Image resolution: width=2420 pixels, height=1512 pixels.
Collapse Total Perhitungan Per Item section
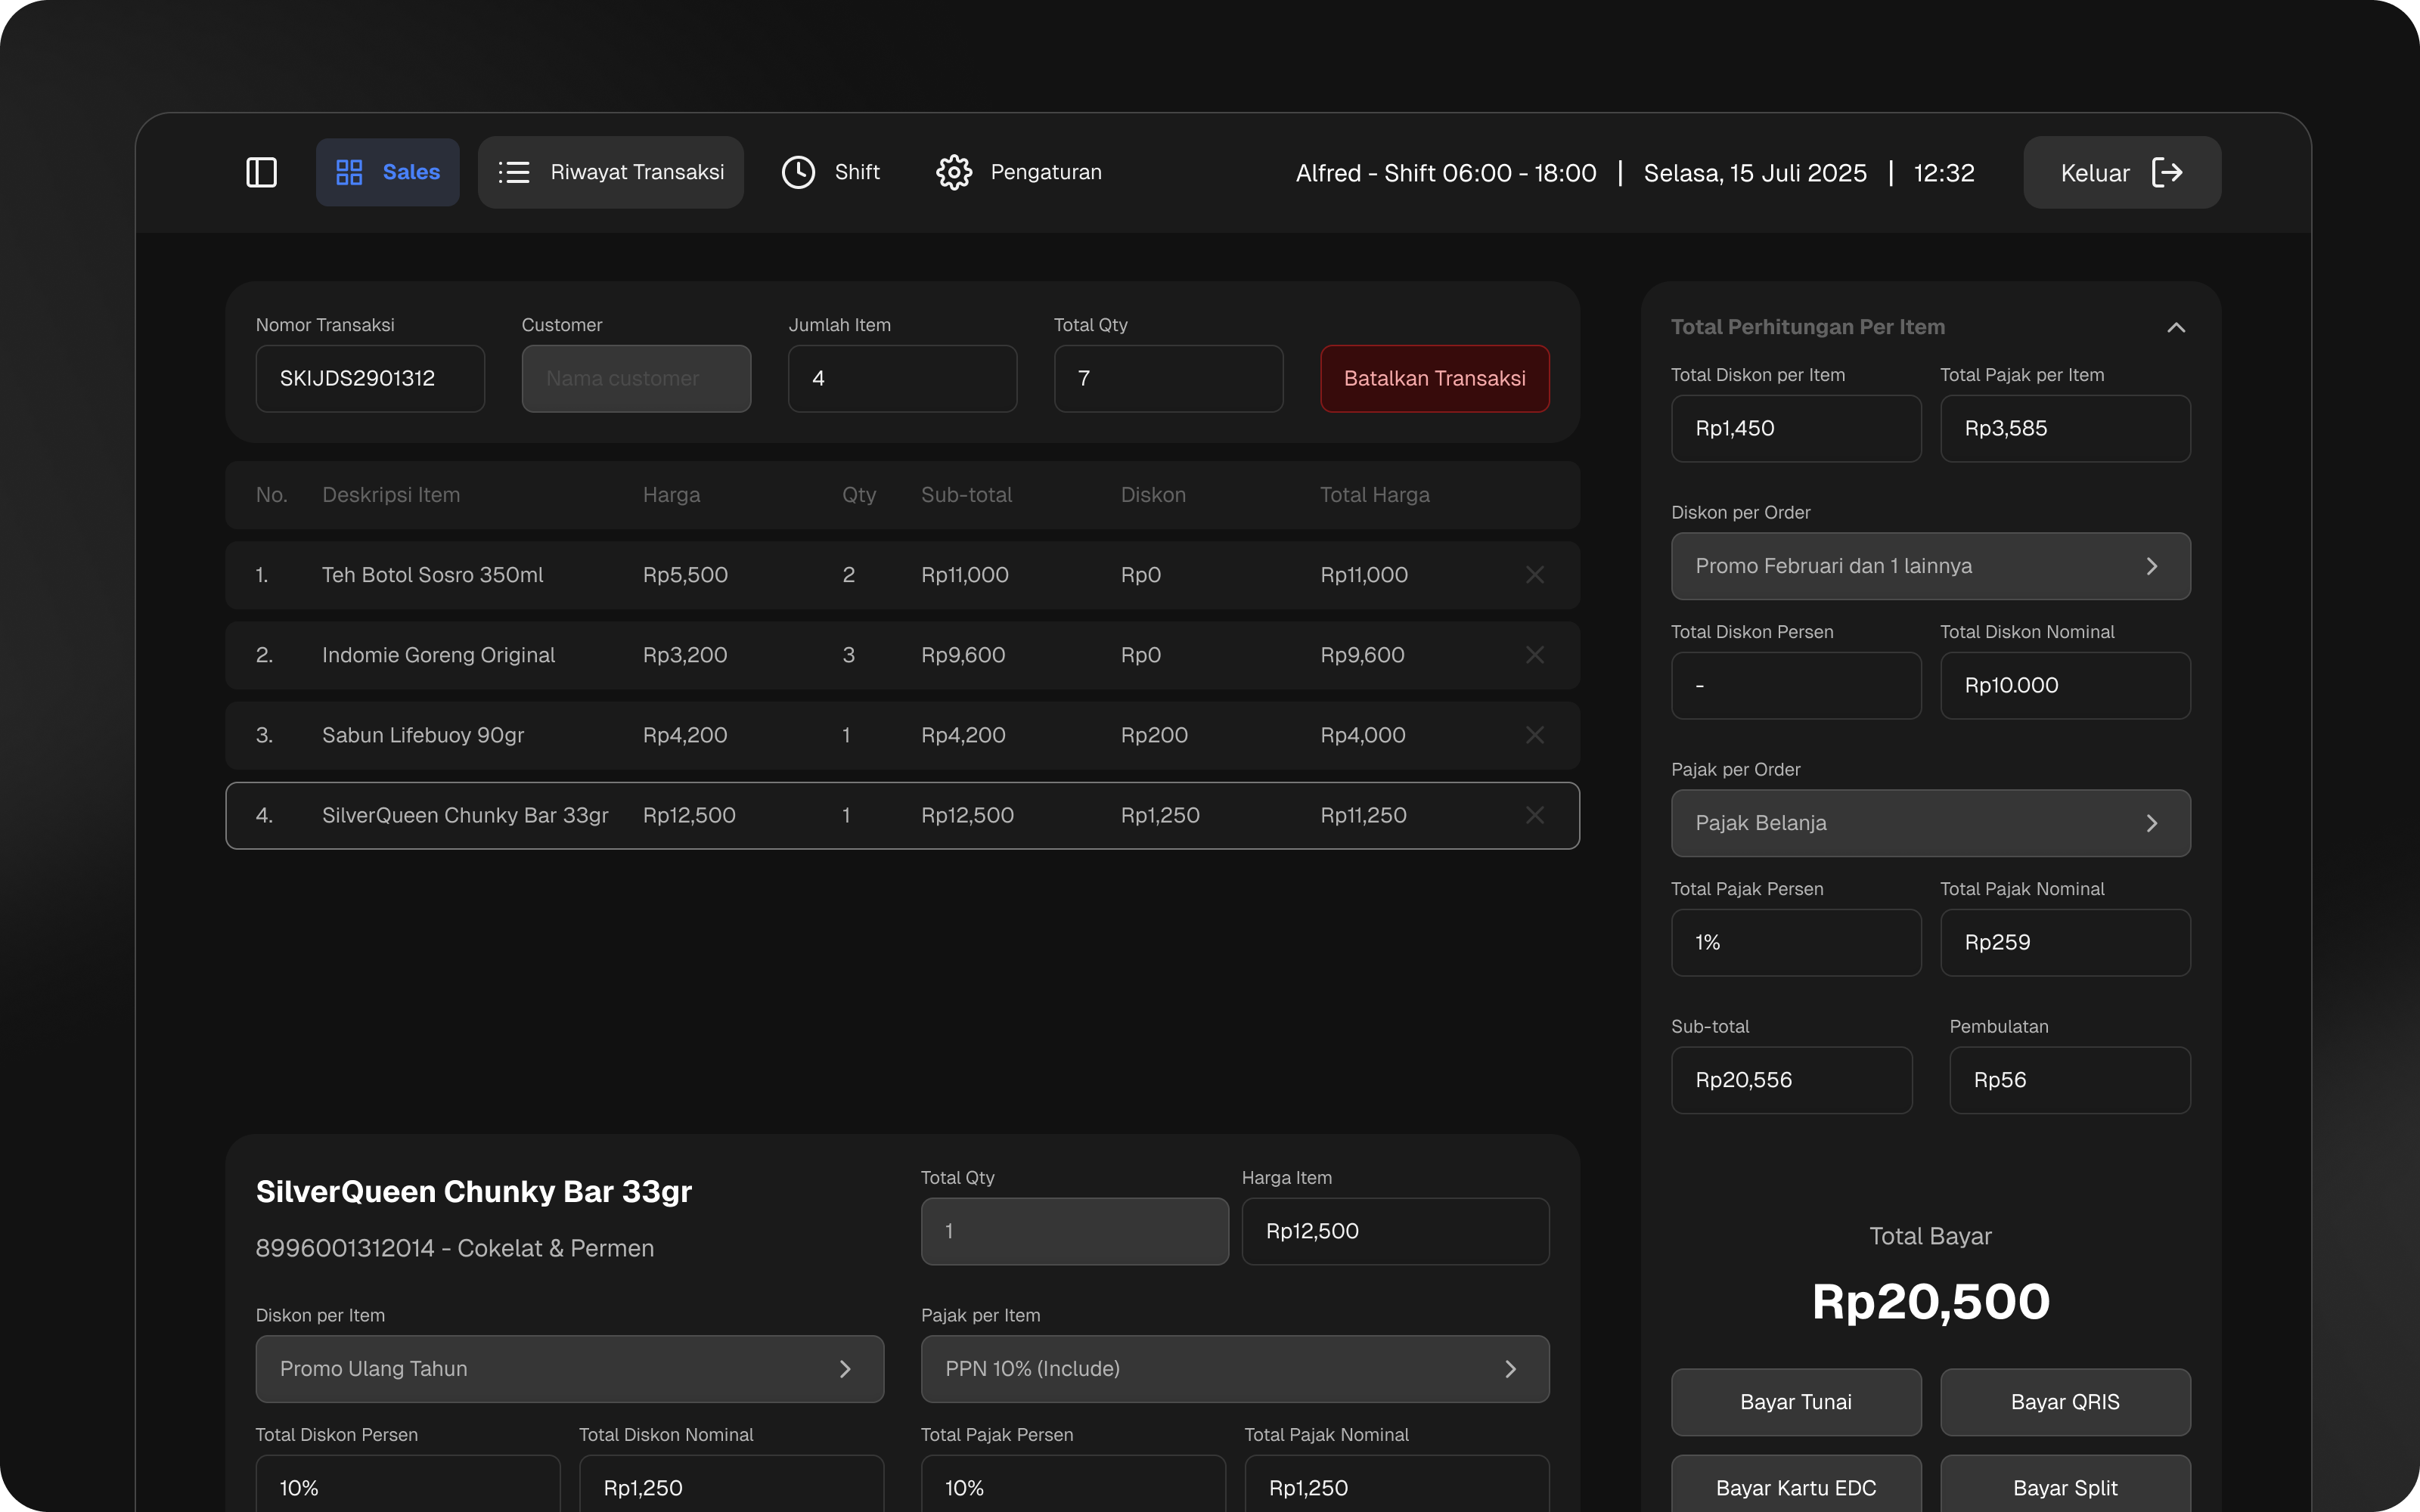click(2175, 327)
